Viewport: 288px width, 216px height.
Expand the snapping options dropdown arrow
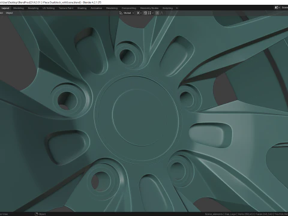[153, 13]
